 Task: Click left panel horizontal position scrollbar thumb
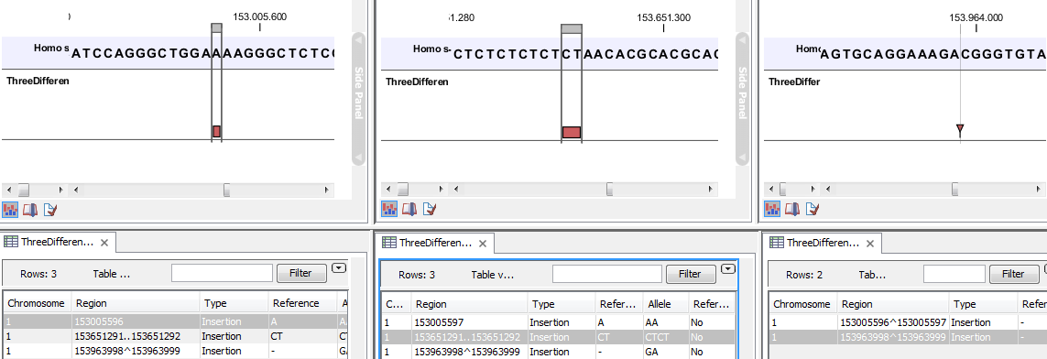tap(227, 190)
